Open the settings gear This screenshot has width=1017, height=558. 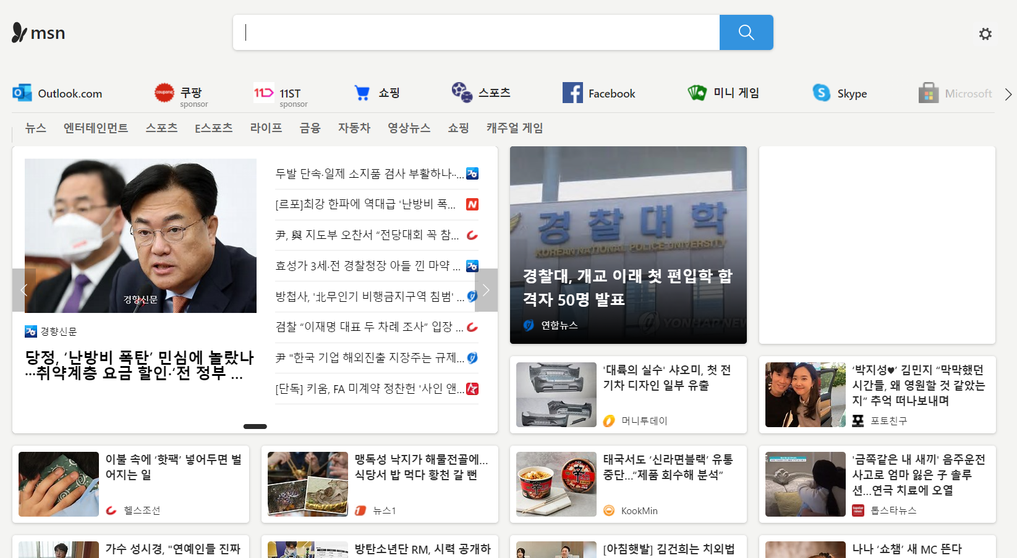985,34
